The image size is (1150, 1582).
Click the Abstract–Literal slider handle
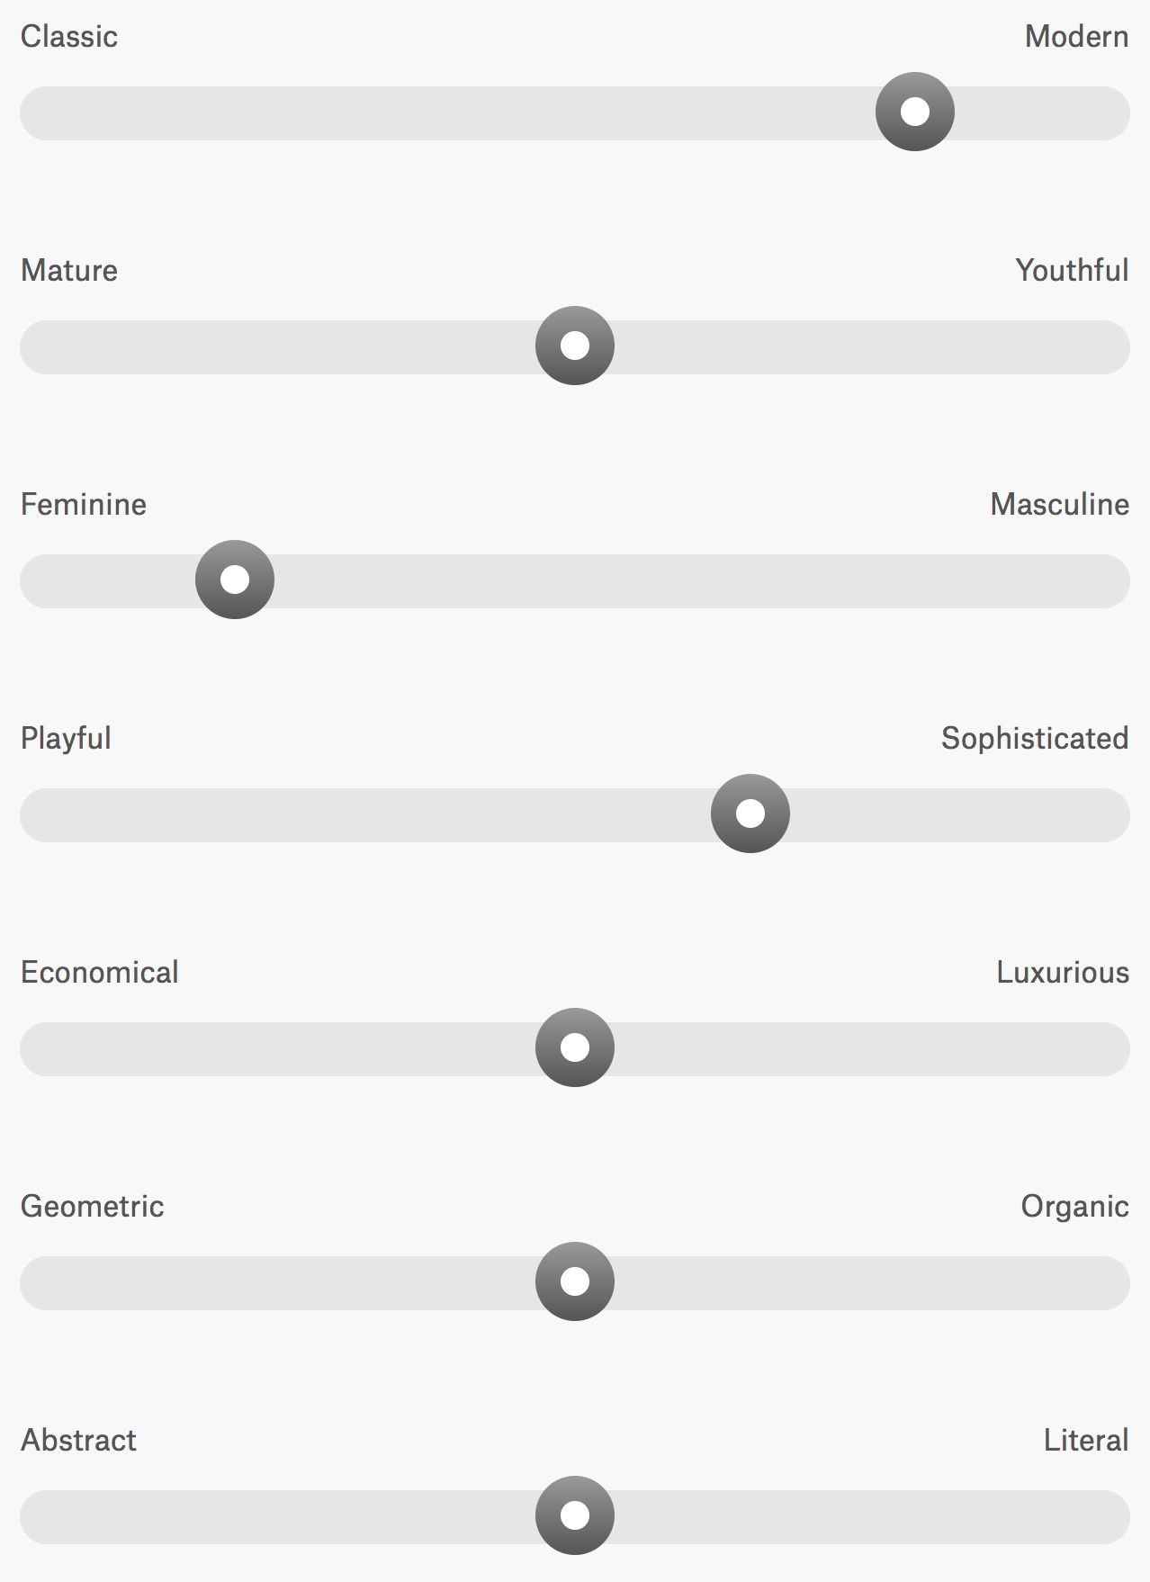[x=574, y=1515]
